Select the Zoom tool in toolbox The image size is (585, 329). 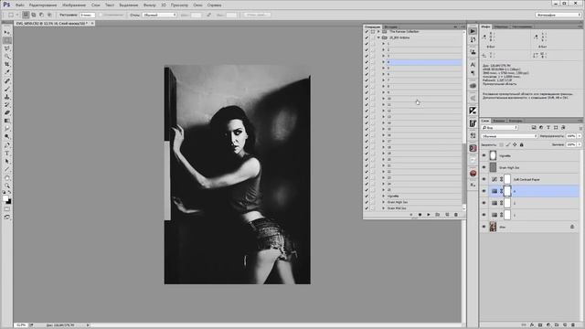point(7,186)
